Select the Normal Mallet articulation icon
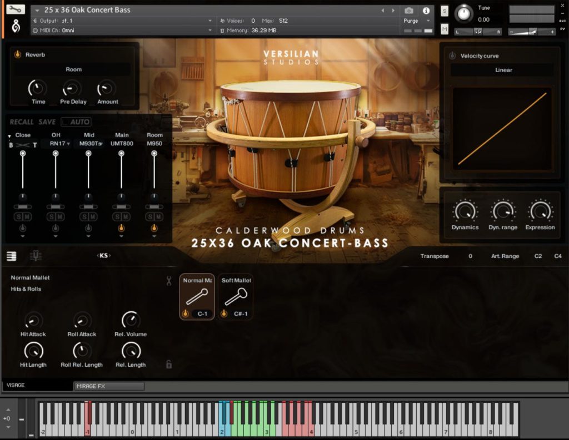This screenshot has height=440, width=569. pyautogui.click(x=197, y=296)
